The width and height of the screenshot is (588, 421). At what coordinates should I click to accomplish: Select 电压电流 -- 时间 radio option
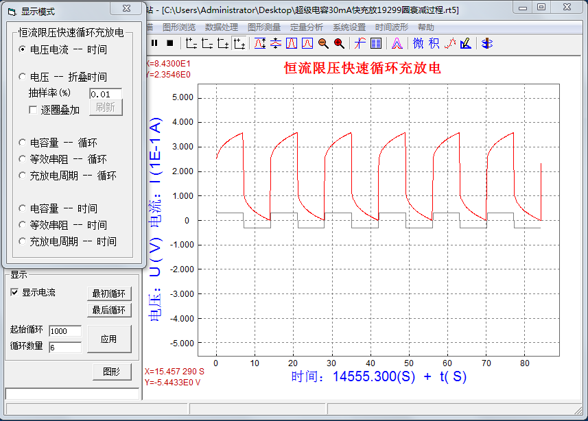[23, 49]
